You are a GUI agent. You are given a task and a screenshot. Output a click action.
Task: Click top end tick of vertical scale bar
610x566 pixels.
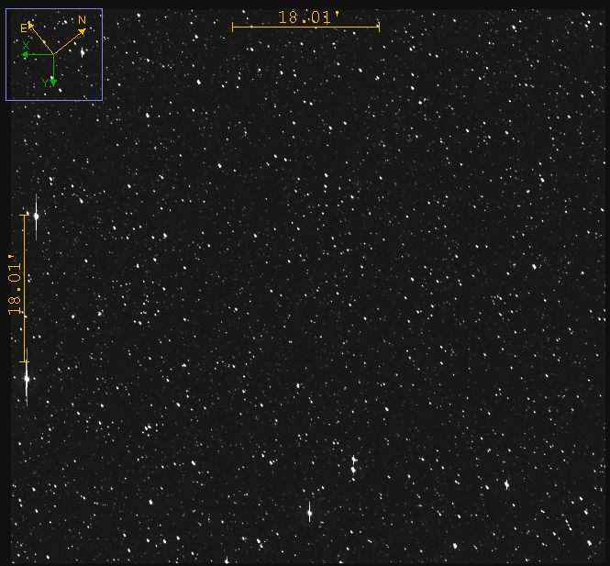(x=24, y=216)
